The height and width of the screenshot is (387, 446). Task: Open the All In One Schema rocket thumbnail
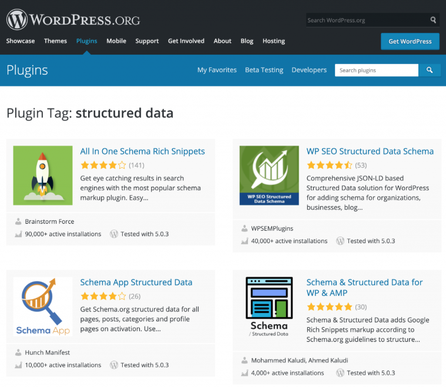click(43, 176)
